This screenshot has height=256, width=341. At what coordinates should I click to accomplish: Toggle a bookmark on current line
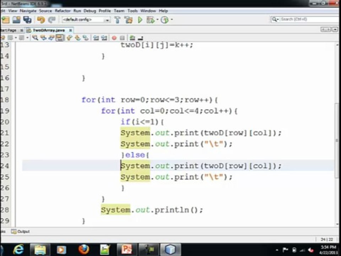pos(86,38)
